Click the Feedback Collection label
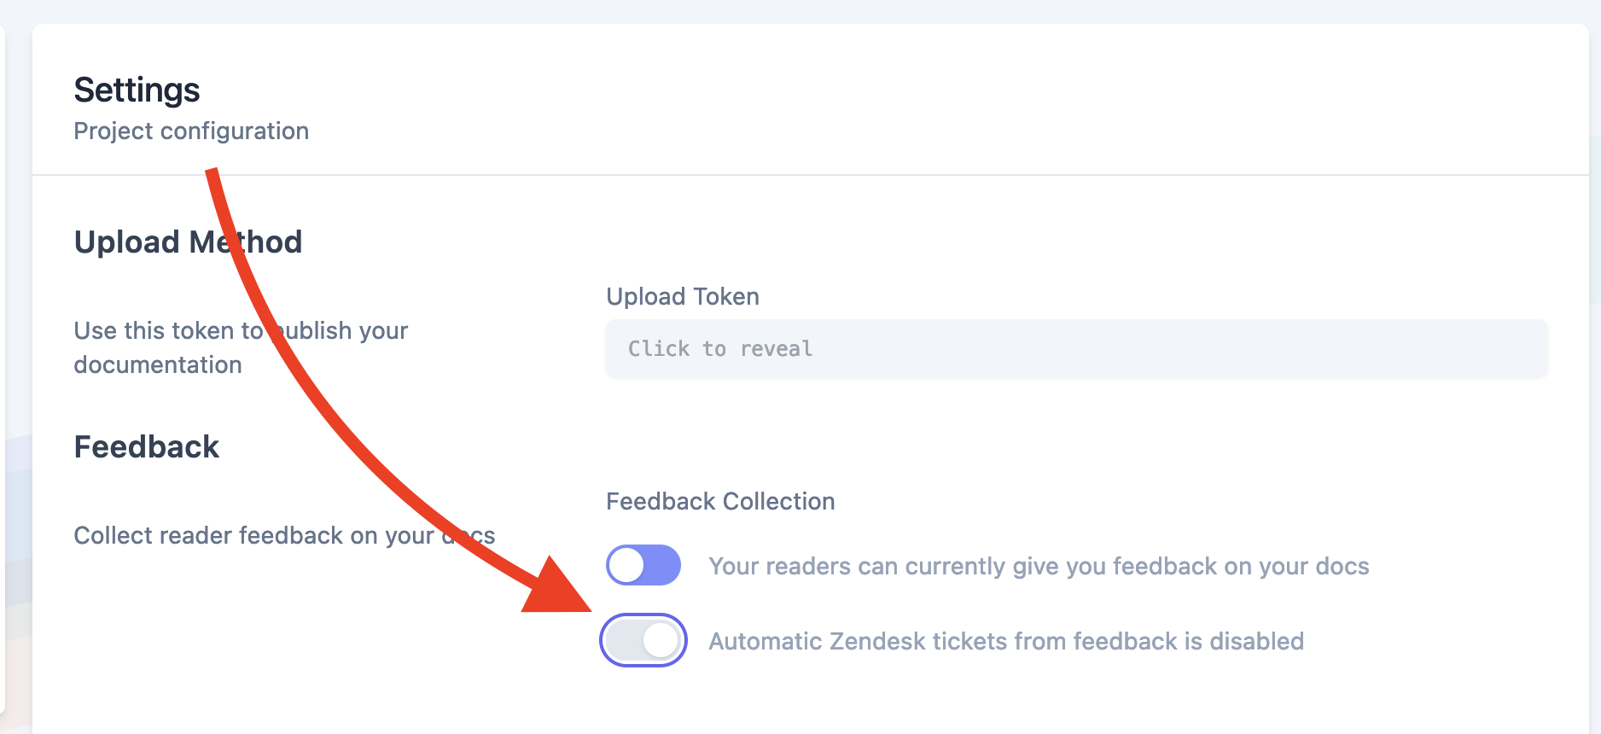 (x=719, y=501)
